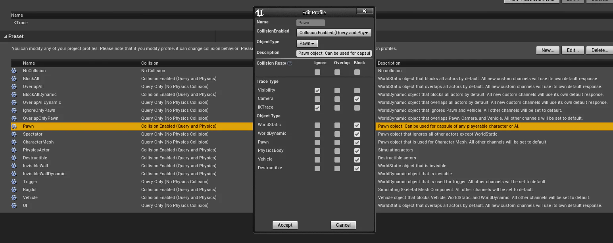Click the Delete... button in Preset section

(600, 50)
